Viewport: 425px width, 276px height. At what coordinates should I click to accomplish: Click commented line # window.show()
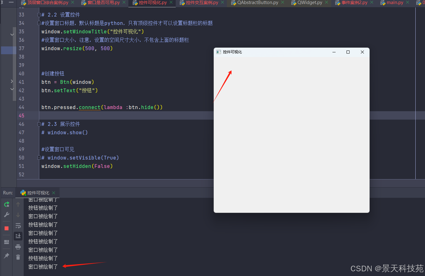(x=64, y=132)
